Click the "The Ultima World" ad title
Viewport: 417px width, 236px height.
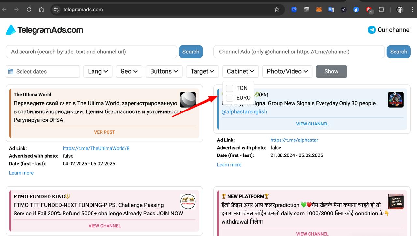click(32, 95)
